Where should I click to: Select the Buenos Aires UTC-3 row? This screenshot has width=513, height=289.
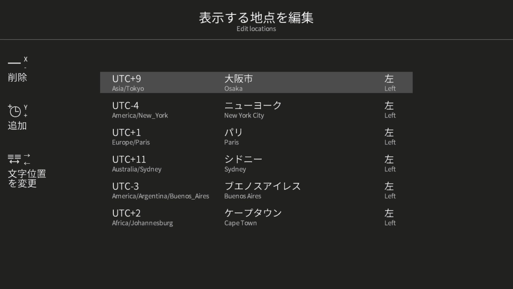tap(256, 190)
